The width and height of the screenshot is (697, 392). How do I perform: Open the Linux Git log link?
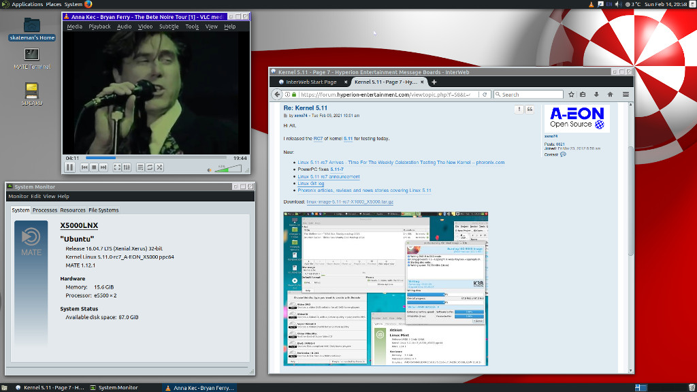coord(310,184)
